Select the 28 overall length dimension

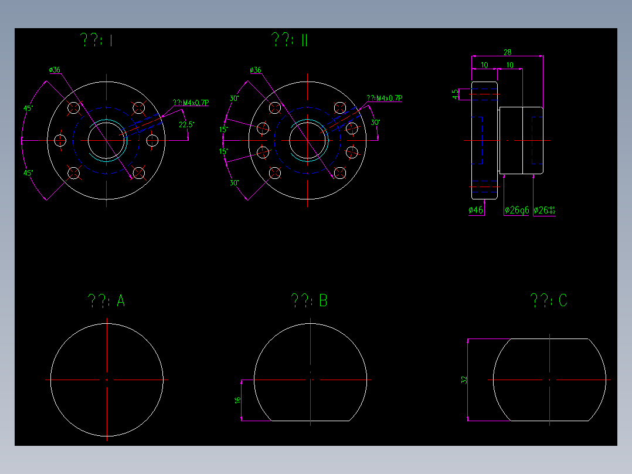[x=508, y=52]
